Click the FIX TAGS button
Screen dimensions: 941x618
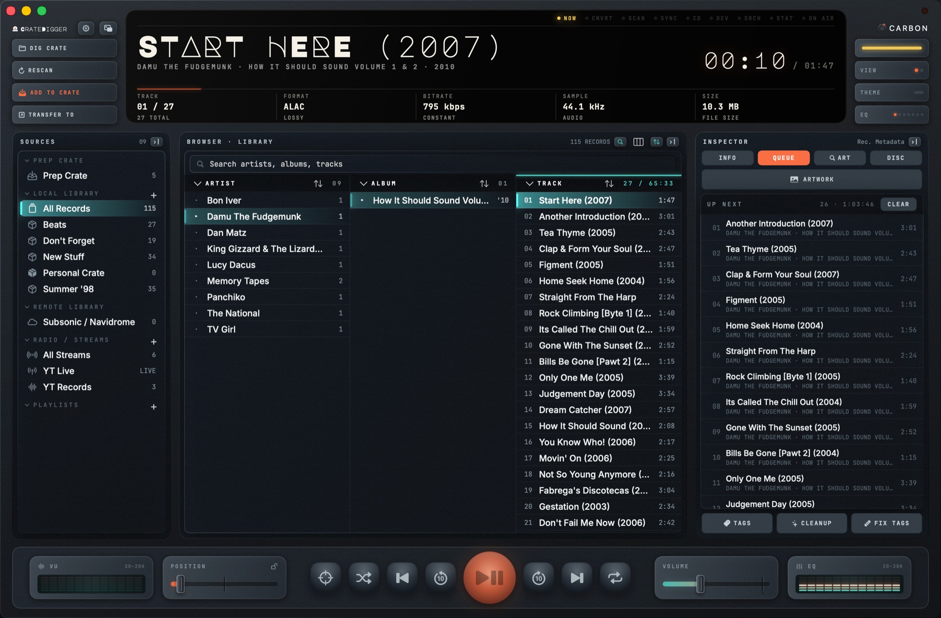click(886, 523)
